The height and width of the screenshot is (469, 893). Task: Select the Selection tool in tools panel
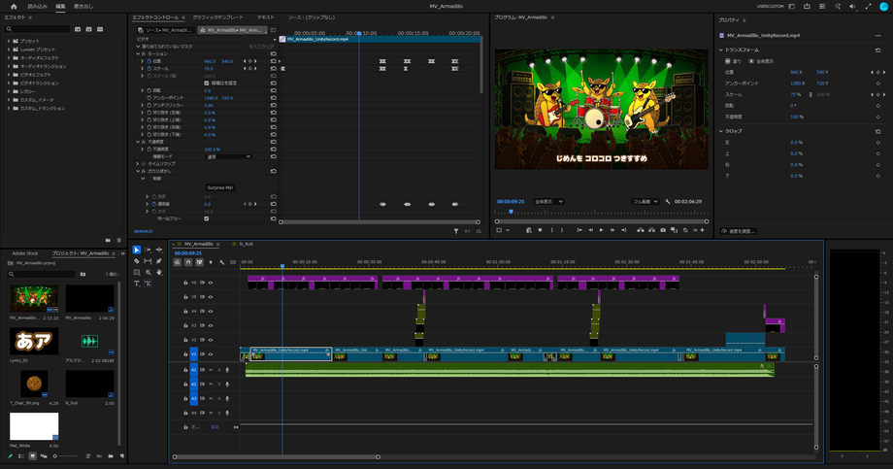point(137,250)
